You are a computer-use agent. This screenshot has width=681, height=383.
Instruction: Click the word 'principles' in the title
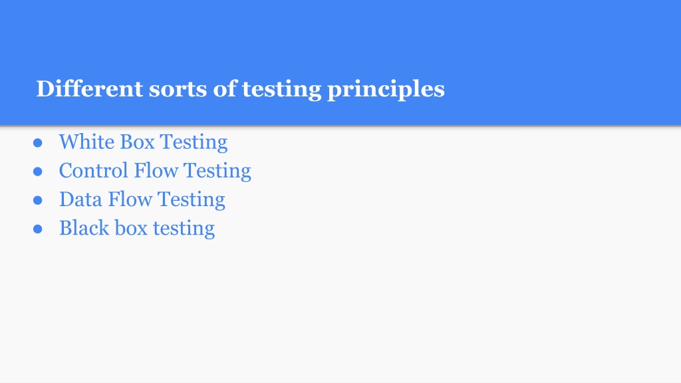tap(386, 90)
